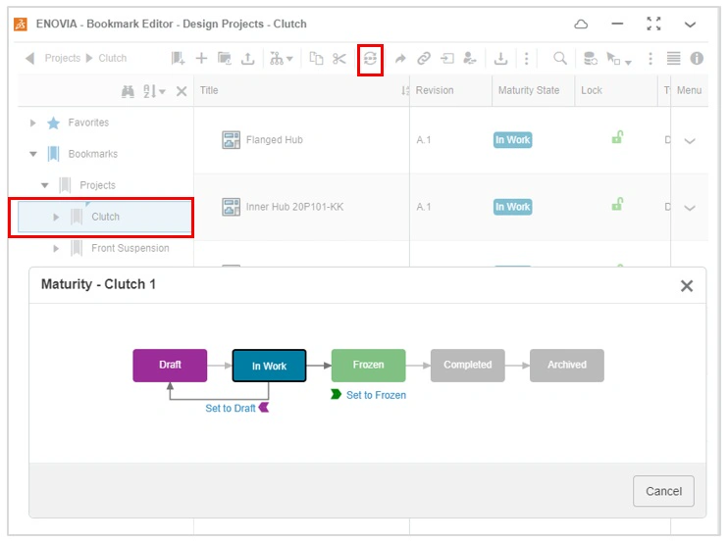Click the back arrow before Projects breadcrumb
728x542 pixels.
tap(30, 59)
